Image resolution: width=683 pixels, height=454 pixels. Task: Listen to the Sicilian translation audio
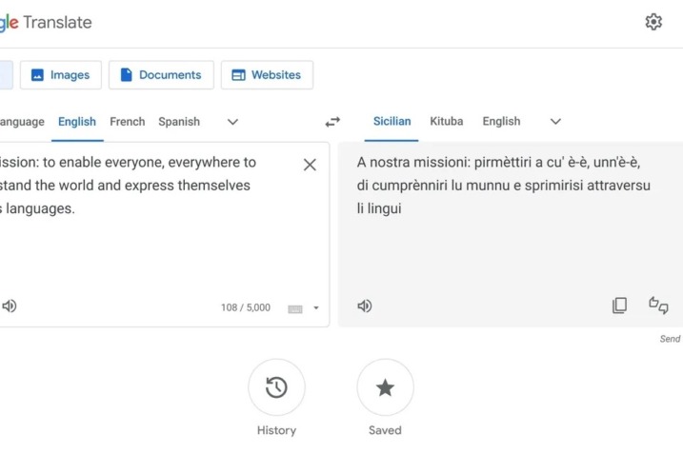364,306
